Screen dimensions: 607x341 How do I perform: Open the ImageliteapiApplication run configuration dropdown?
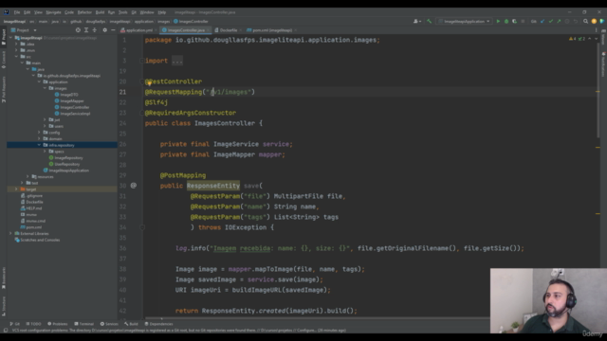[x=465, y=21]
